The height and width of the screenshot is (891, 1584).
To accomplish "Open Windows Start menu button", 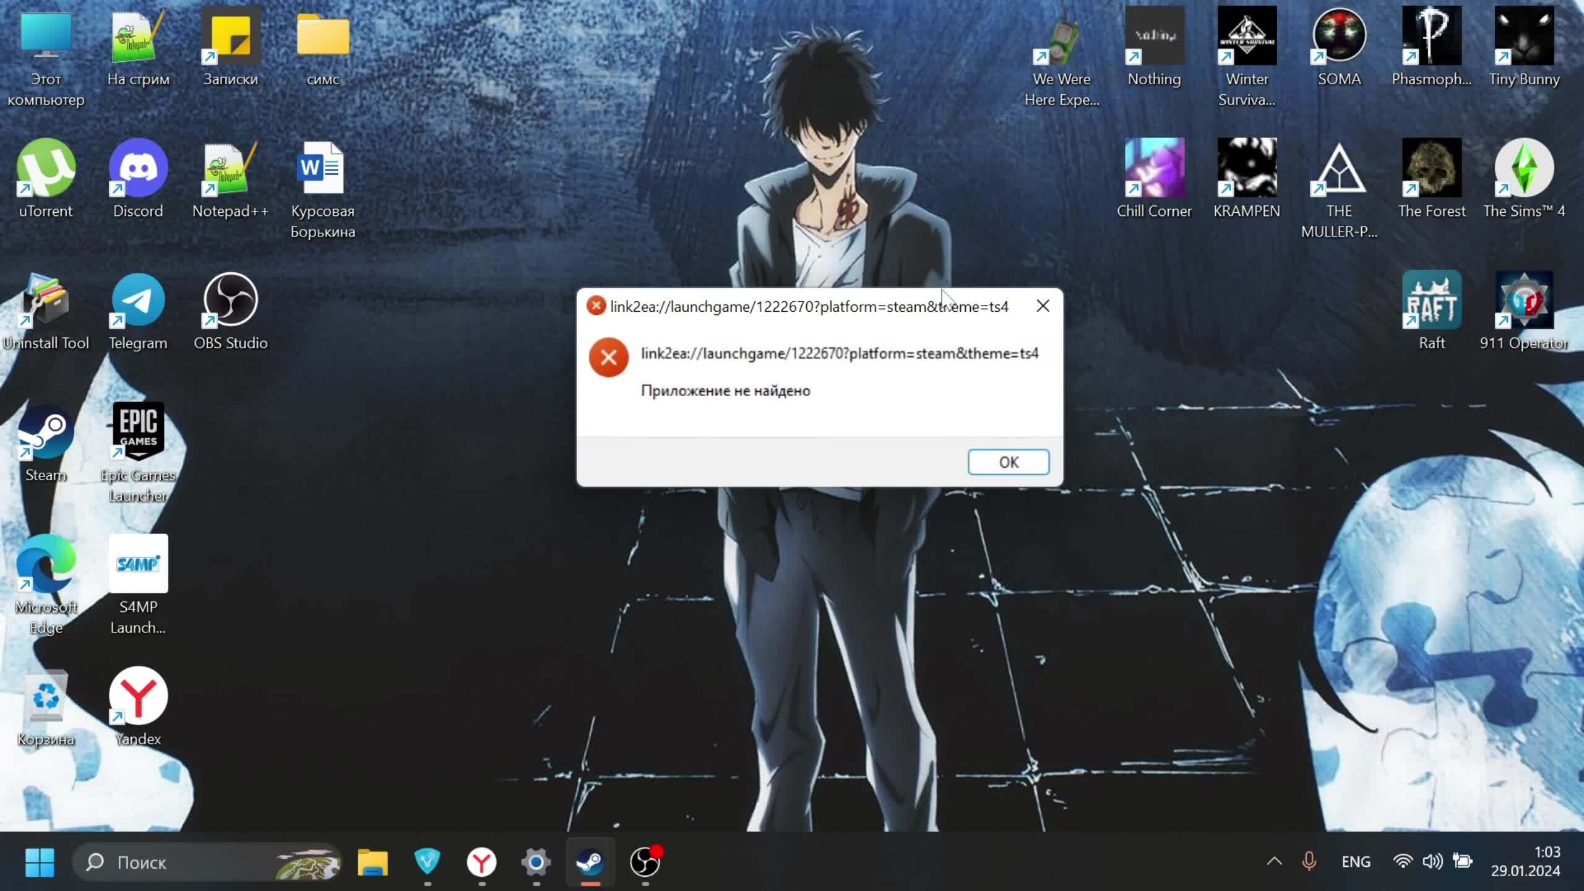I will [x=39, y=862].
